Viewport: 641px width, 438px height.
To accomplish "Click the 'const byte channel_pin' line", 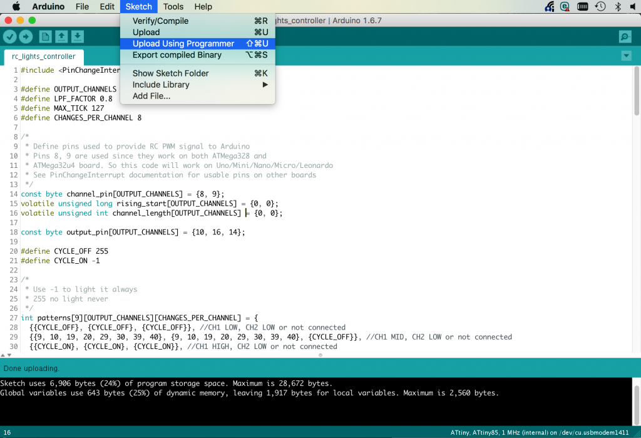I will (123, 194).
